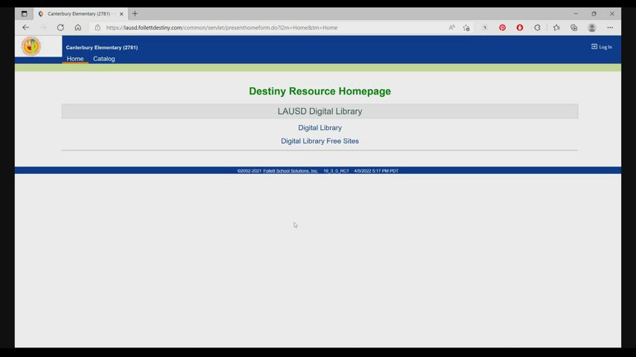Open the Home tab

(x=75, y=59)
